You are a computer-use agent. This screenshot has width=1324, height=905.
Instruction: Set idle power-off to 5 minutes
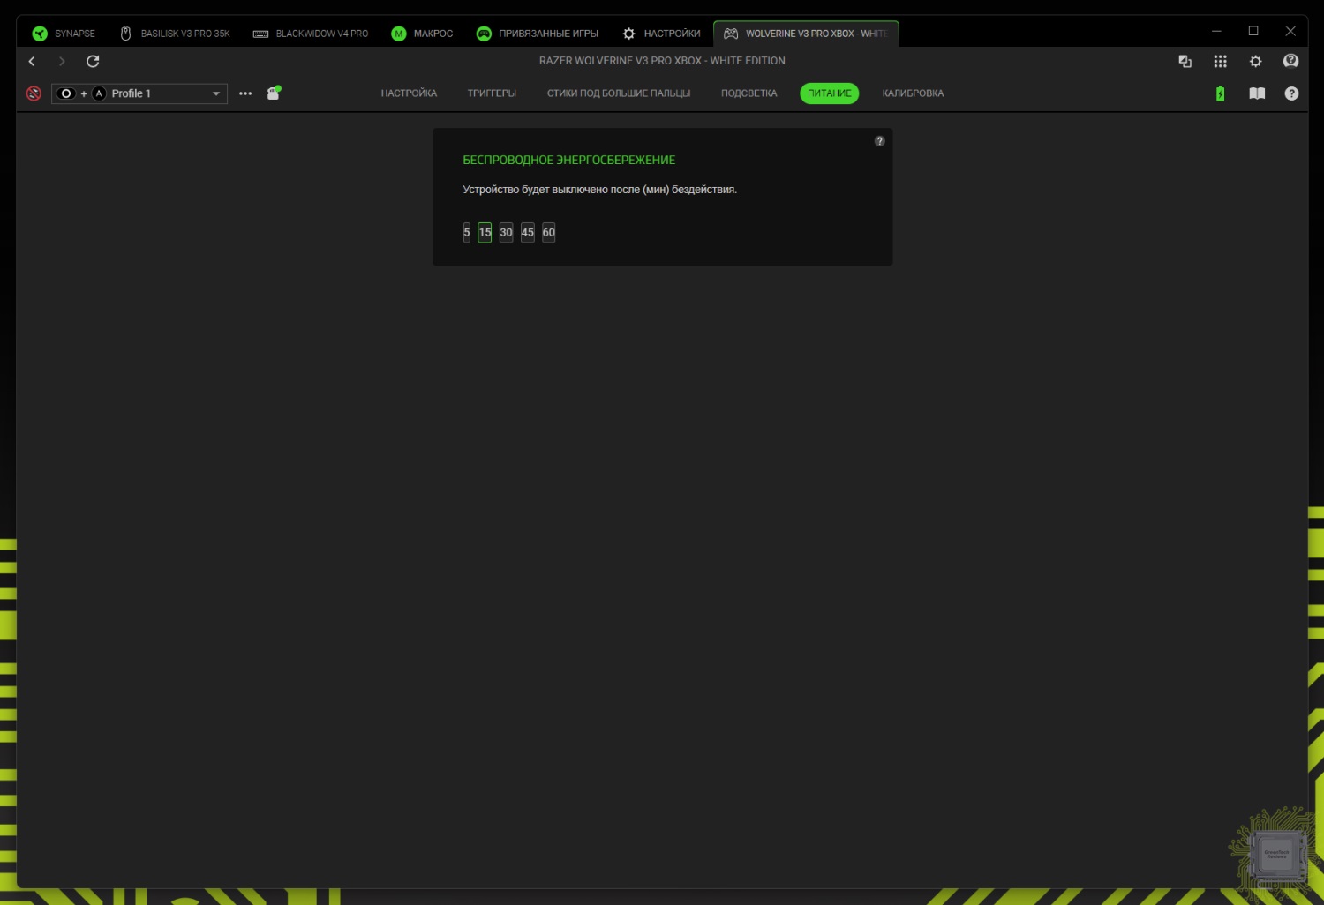(467, 233)
